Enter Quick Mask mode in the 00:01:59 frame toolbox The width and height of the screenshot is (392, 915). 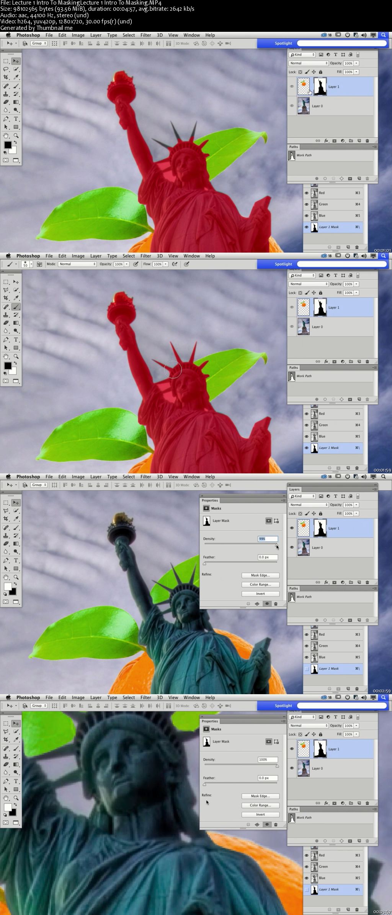tap(6, 381)
